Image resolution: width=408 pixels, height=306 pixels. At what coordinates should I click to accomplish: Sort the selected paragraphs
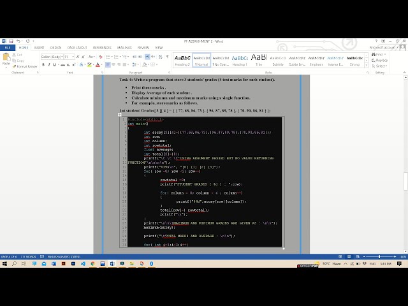pyautogui.click(x=161, y=57)
